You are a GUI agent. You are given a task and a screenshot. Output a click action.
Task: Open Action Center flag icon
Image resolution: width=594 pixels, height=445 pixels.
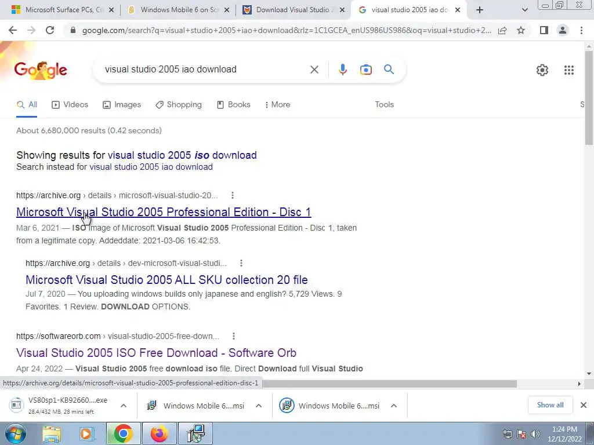[x=521, y=434]
